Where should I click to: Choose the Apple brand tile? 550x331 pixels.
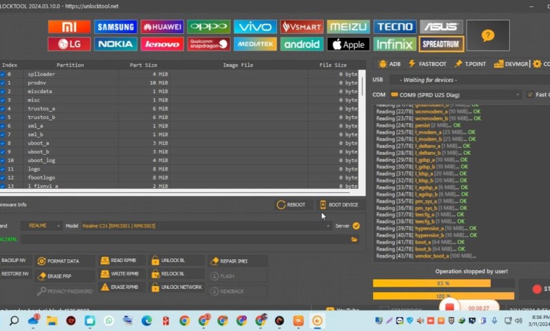348,44
